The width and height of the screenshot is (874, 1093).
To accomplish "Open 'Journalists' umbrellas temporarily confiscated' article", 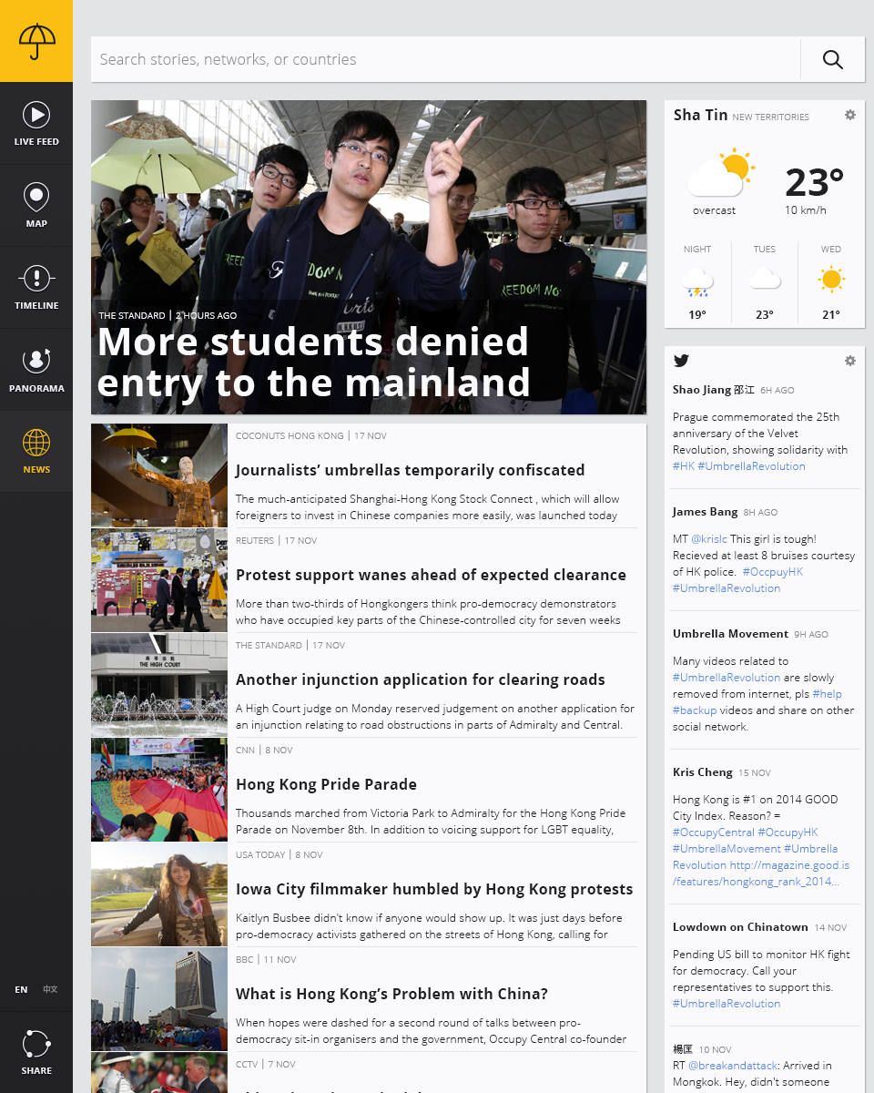I will [x=410, y=470].
